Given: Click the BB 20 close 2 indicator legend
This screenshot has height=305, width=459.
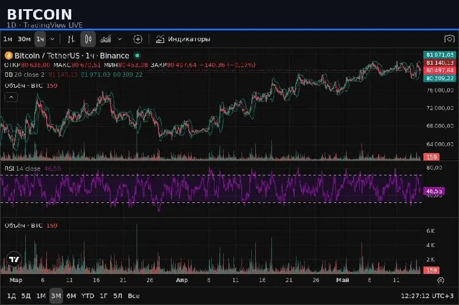Looking at the screenshot, I should [24, 75].
